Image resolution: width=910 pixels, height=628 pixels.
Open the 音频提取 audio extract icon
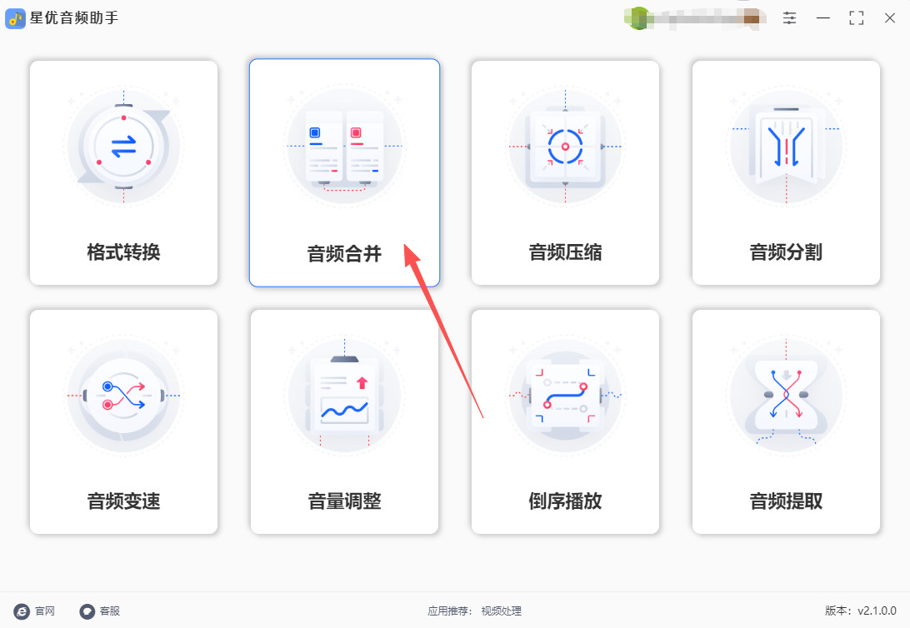pyautogui.click(x=787, y=395)
